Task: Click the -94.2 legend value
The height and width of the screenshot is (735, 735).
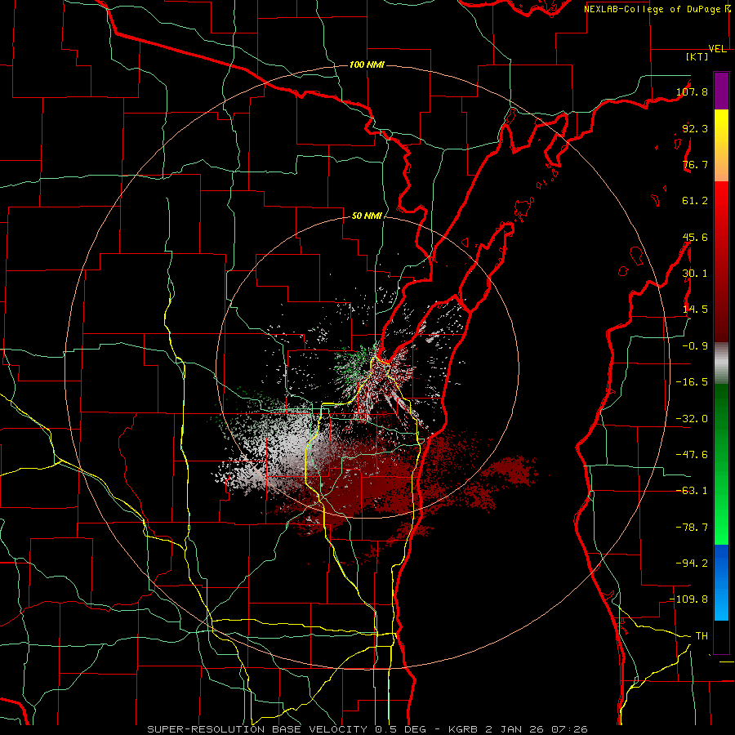Action: coord(692,563)
